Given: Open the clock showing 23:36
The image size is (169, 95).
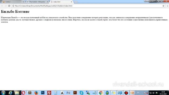Looking at the screenshot, I should 163,93.
